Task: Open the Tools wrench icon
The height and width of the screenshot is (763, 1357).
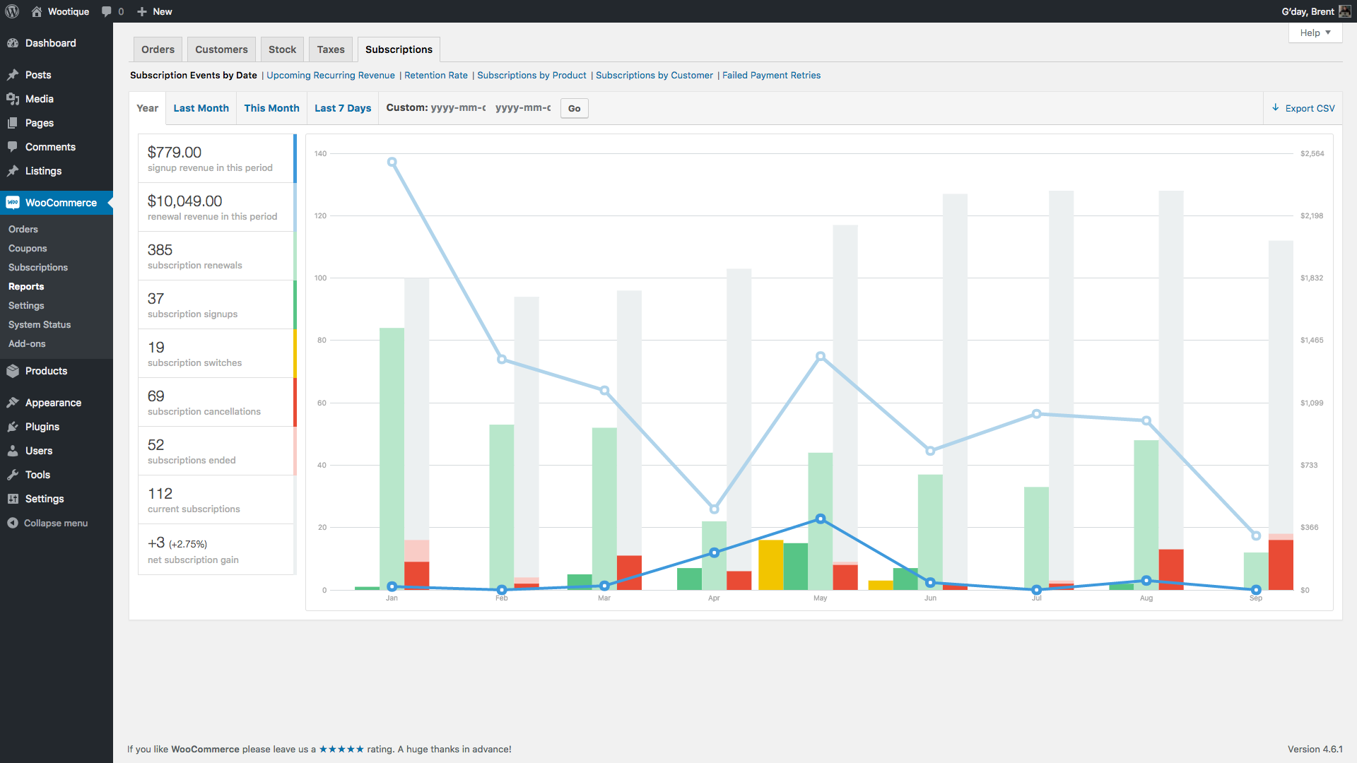Action: 13,475
